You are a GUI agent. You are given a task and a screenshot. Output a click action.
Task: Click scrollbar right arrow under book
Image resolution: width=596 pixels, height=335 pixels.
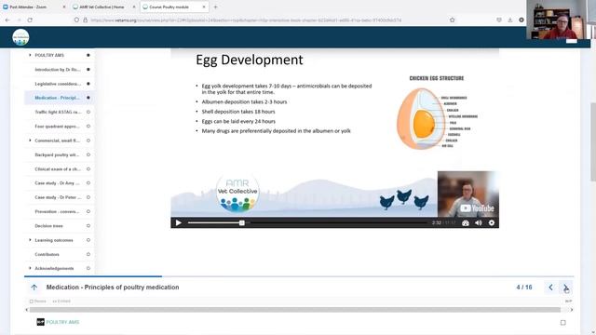(571, 310)
